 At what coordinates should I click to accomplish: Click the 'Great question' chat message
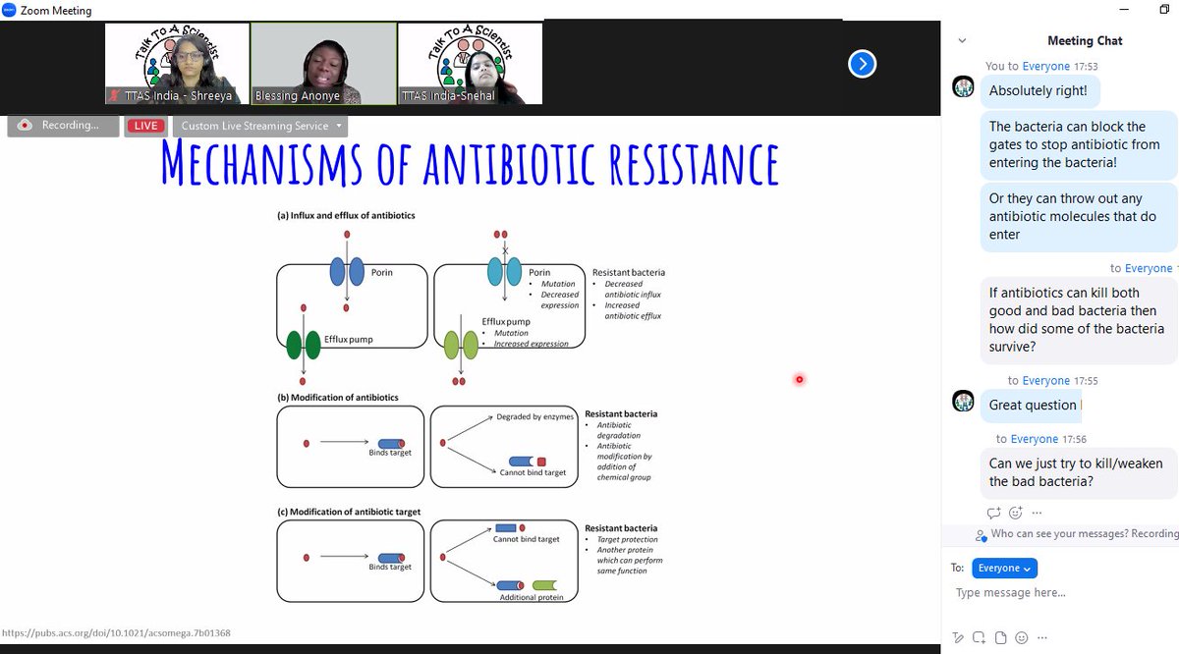tap(1032, 405)
